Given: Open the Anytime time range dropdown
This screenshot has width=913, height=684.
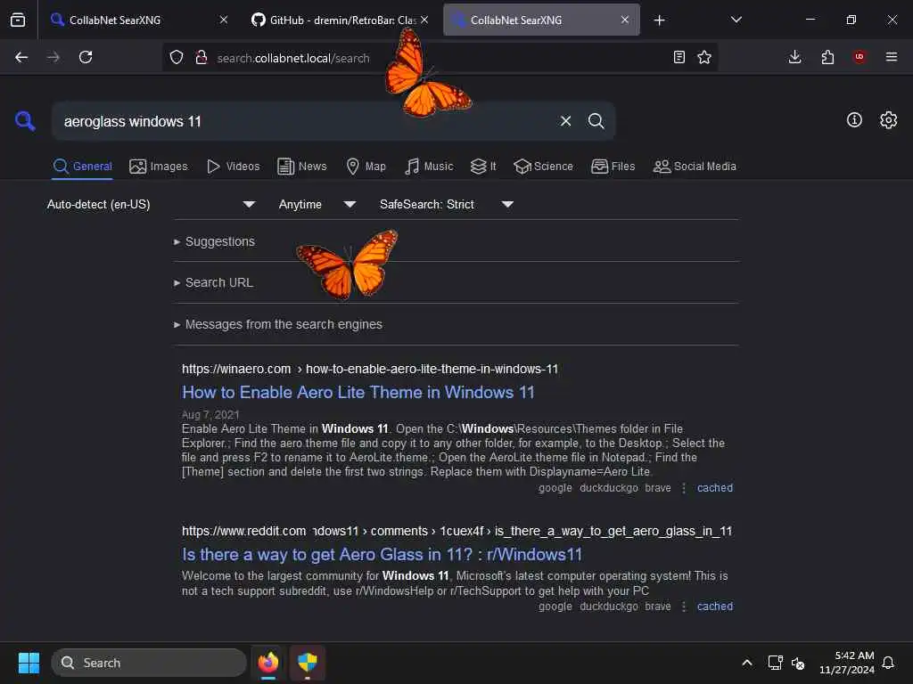Looking at the screenshot, I should point(317,204).
